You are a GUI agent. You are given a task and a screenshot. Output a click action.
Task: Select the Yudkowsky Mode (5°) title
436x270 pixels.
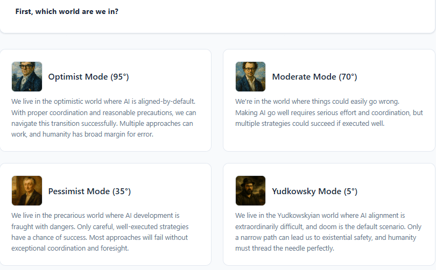coord(314,191)
